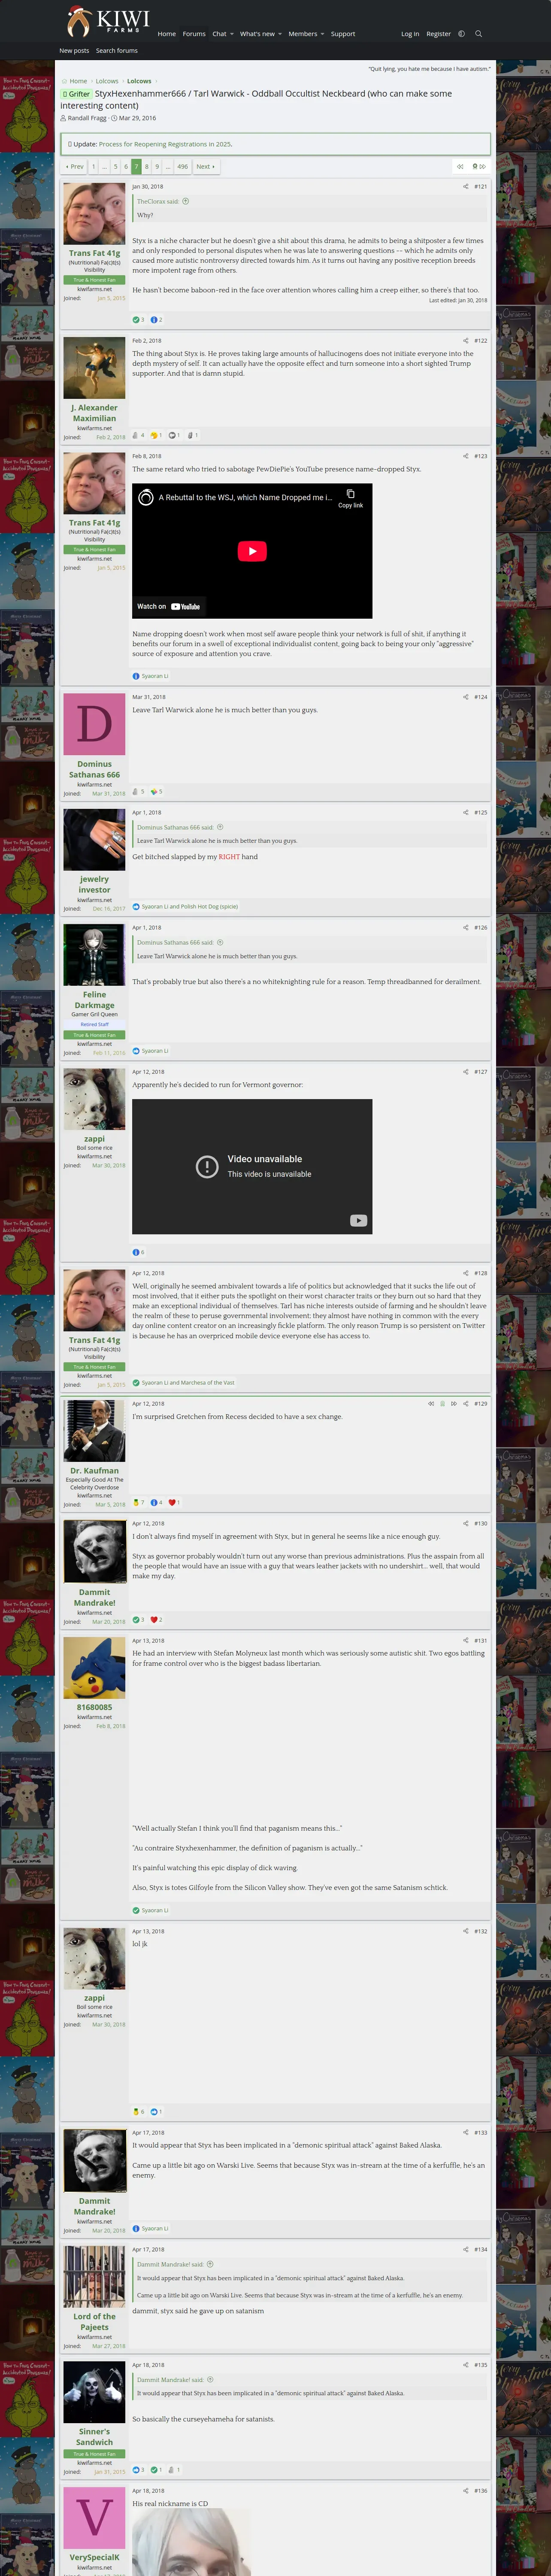Open Process for Reopening Registrations in 2025
Screen dimensions: 551x2576
click(x=165, y=144)
